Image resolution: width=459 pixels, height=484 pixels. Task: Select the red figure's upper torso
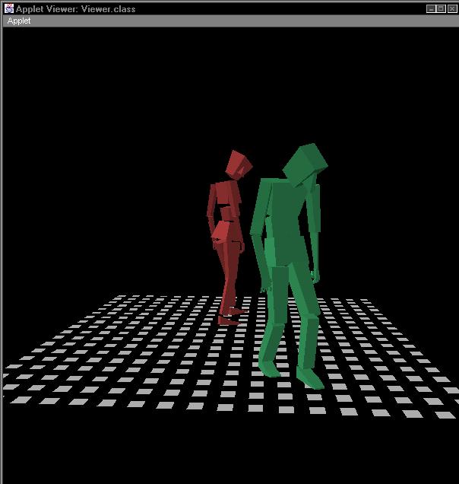click(x=226, y=198)
